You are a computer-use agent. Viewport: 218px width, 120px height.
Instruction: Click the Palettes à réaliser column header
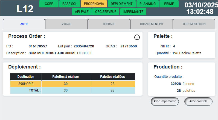[x=66, y=77]
